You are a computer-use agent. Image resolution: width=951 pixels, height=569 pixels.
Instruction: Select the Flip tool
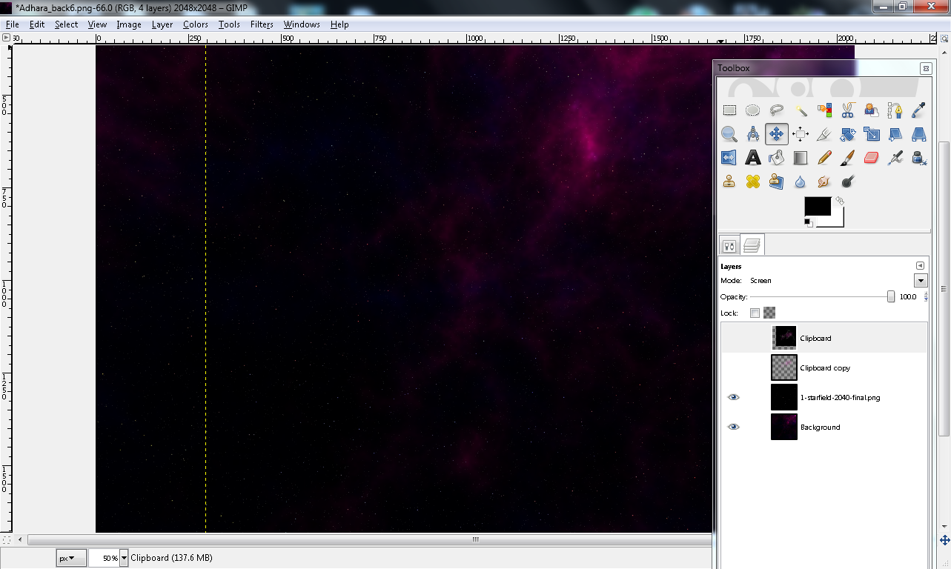point(729,158)
